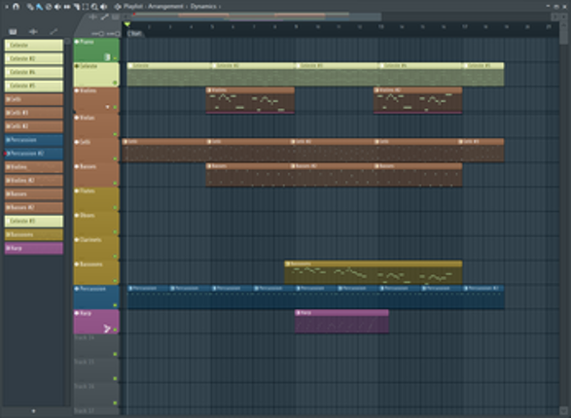Click the down arrow below the picker
This screenshot has height=418, width=571.
(x=33, y=411)
